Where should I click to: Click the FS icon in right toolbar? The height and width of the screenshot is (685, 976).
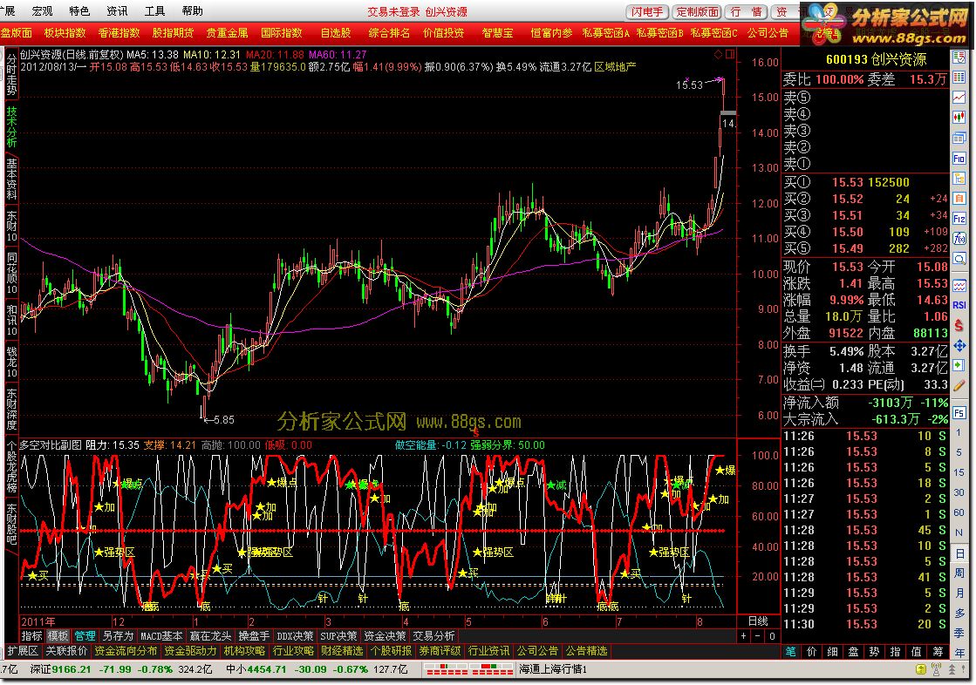959,413
